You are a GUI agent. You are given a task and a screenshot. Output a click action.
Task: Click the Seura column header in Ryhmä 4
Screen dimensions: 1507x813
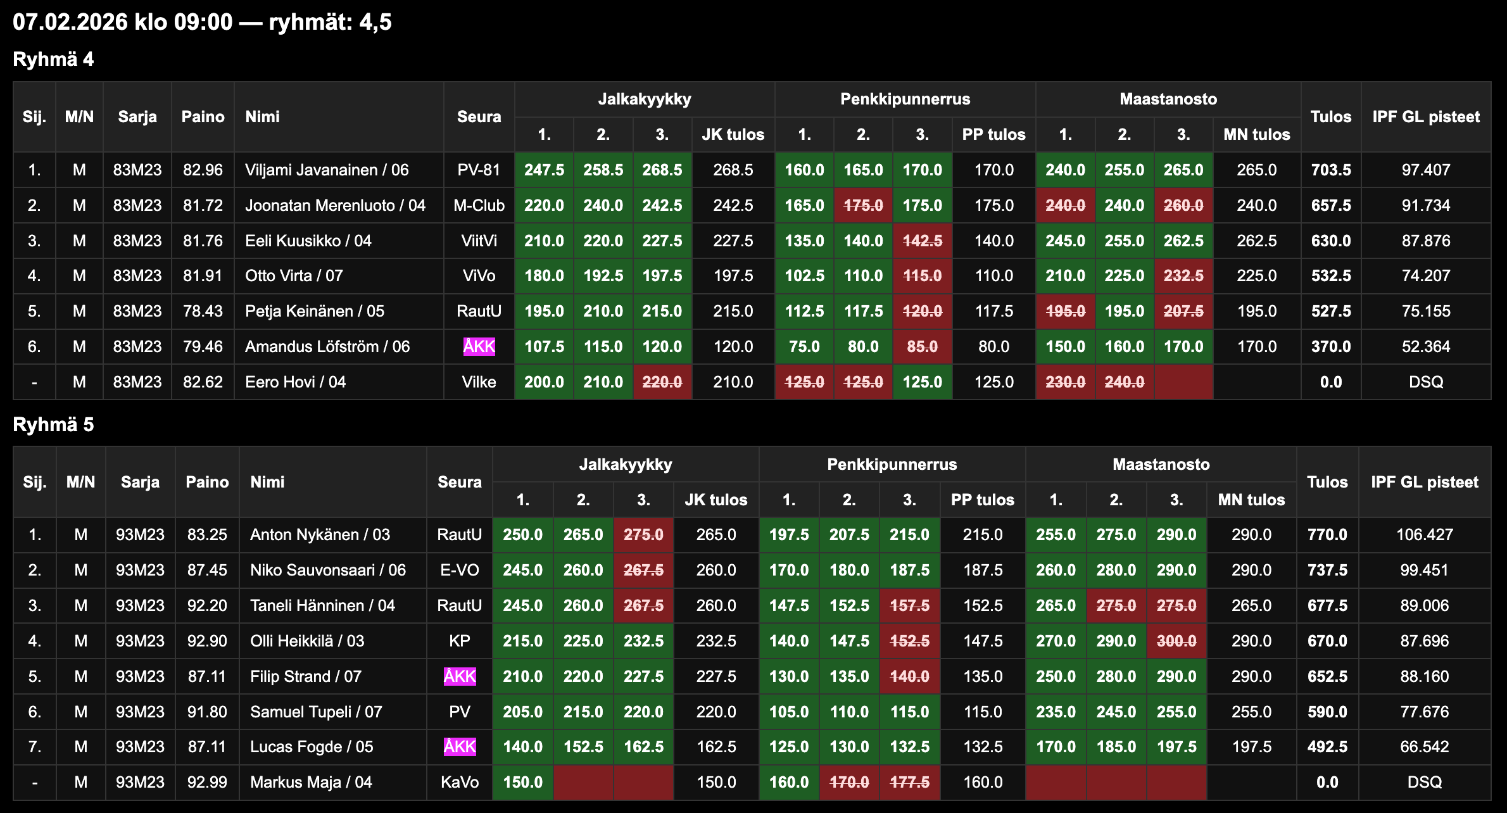click(479, 117)
